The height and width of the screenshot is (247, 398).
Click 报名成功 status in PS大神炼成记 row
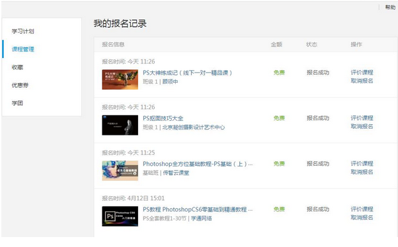318,73
